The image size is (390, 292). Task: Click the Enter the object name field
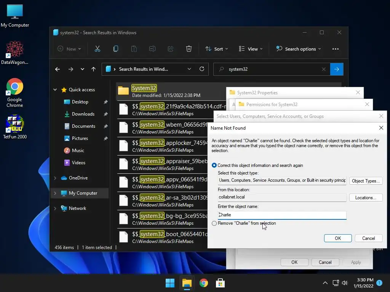pyautogui.click(x=282, y=215)
